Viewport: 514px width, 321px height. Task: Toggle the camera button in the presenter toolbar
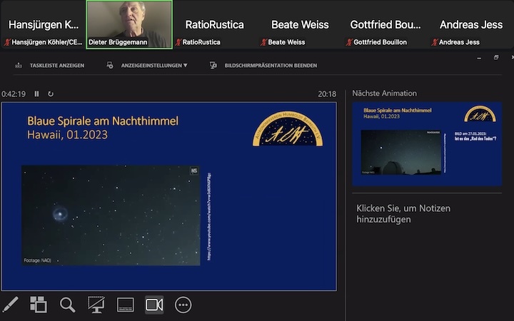[x=154, y=305]
